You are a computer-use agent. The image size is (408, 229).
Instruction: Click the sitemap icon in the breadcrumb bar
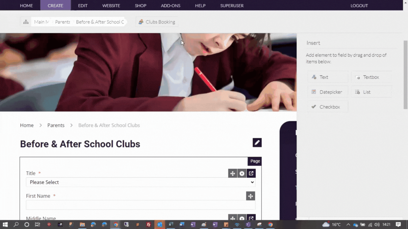point(26,22)
